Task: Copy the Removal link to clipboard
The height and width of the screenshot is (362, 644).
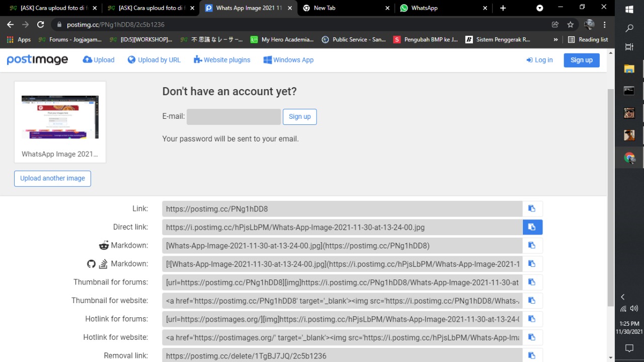Action: (x=532, y=355)
